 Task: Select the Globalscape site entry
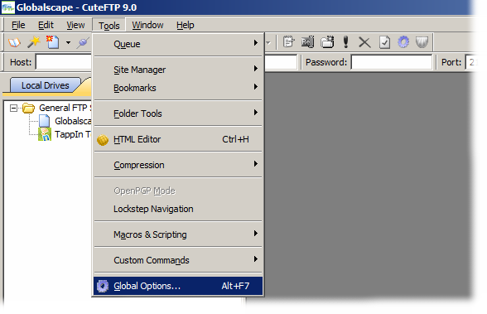73,121
